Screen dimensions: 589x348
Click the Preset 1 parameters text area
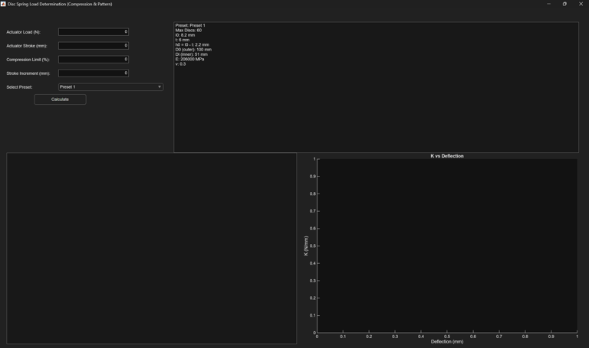(376, 87)
